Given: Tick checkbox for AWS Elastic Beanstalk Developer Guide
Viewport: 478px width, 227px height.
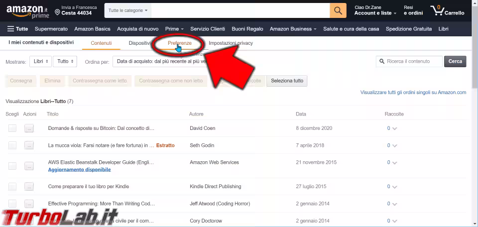Looking at the screenshot, I should coord(12,166).
